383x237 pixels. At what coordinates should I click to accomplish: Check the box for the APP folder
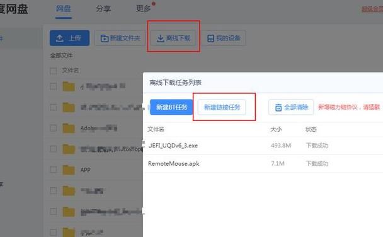(54, 170)
